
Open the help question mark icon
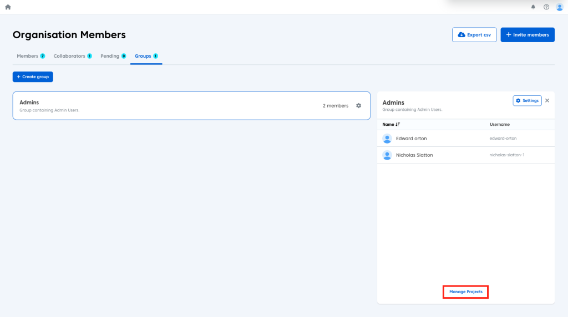coord(546,7)
